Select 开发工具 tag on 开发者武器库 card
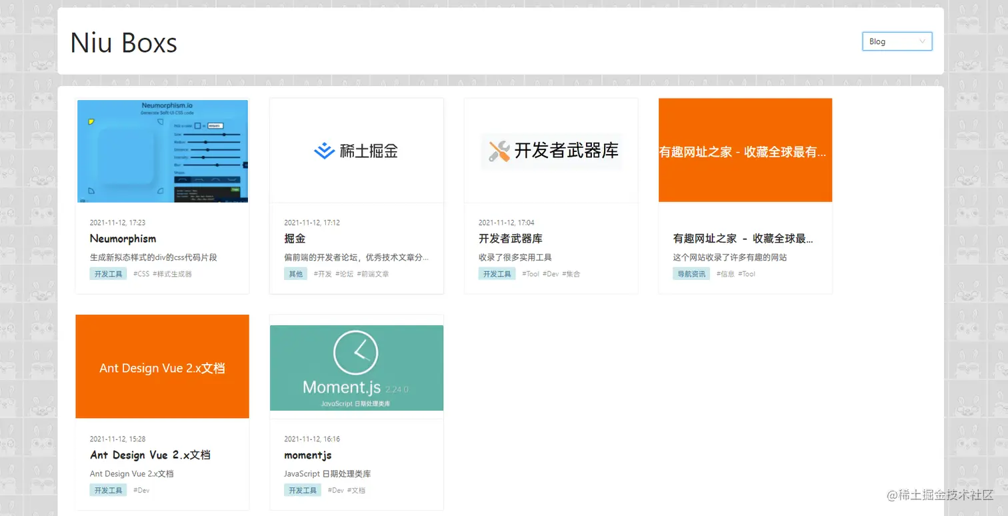Image resolution: width=1008 pixels, height=516 pixels. [x=497, y=274]
